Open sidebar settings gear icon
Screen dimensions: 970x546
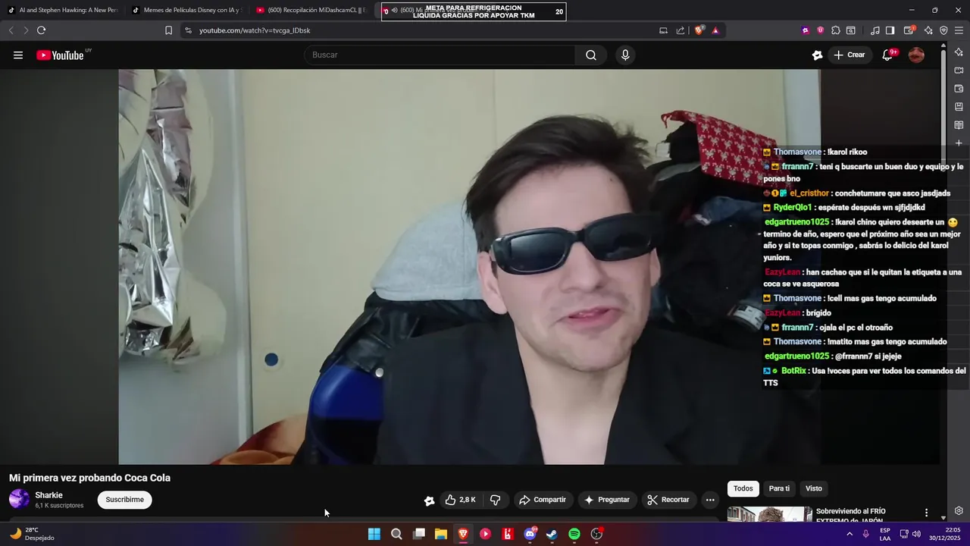[959, 510]
